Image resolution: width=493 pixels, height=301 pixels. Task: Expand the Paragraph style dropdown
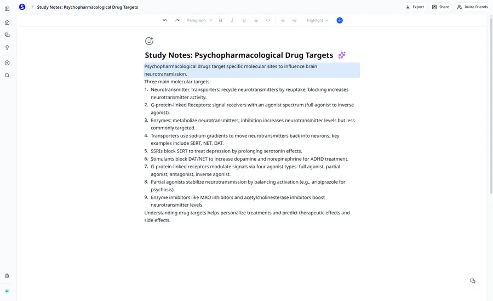199,20
